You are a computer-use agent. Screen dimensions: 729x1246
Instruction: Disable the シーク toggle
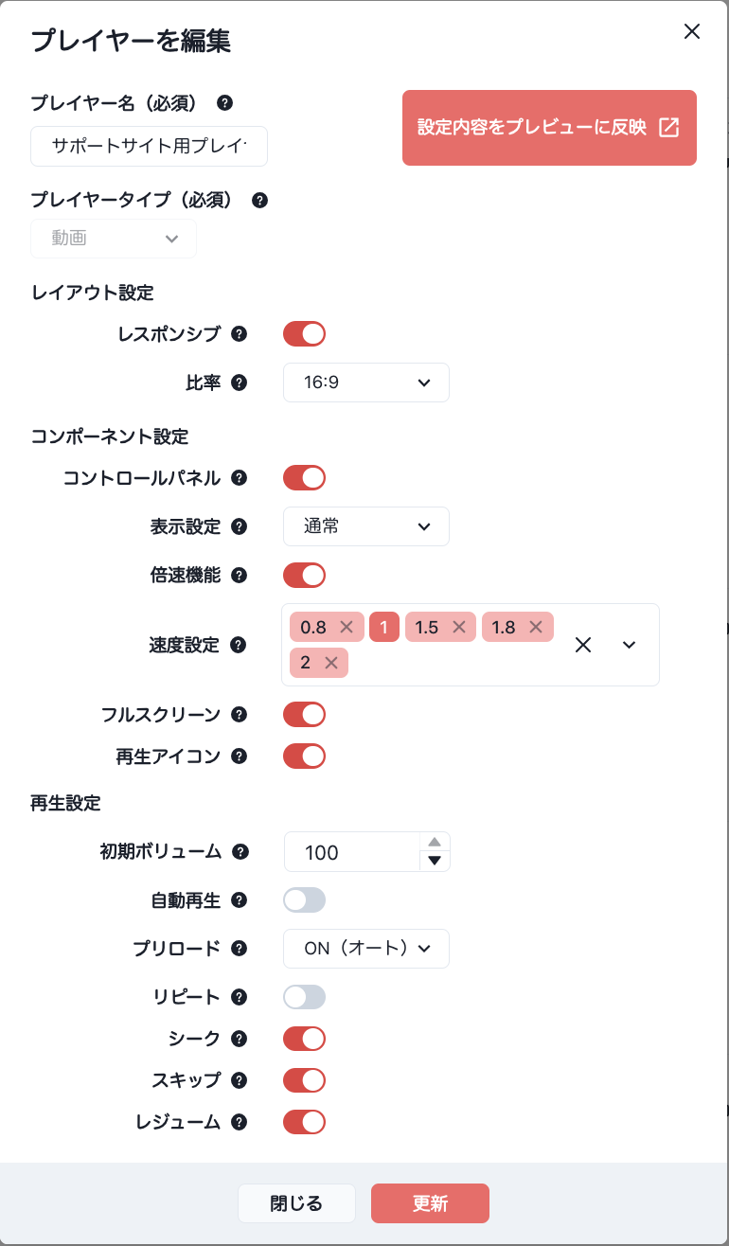tap(304, 1038)
